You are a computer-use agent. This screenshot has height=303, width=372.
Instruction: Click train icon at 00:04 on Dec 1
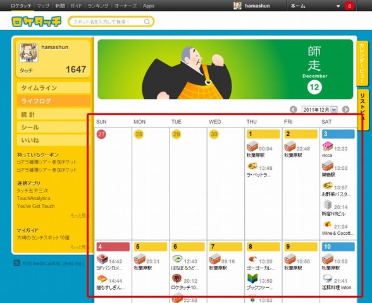(252, 146)
